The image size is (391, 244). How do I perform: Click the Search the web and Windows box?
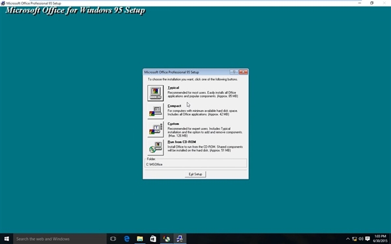[60, 239]
